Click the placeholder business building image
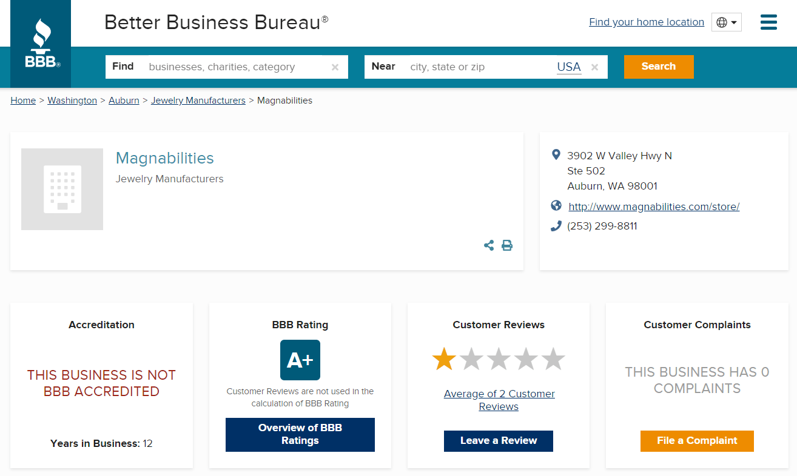The width and height of the screenshot is (797, 476). (x=62, y=189)
